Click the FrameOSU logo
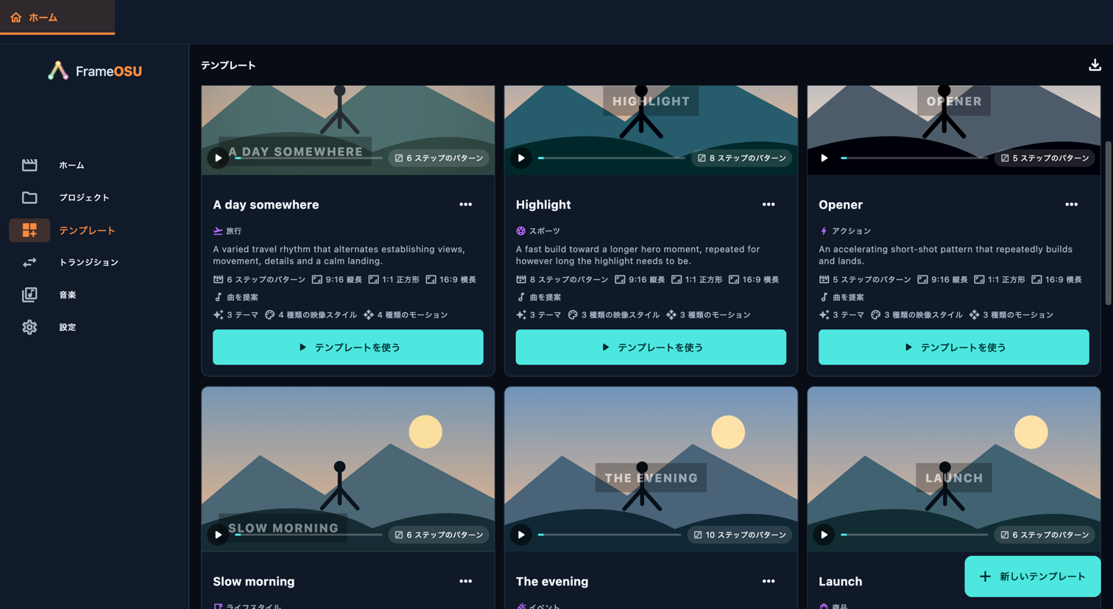The image size is (1113, 609). coord(95,71)
